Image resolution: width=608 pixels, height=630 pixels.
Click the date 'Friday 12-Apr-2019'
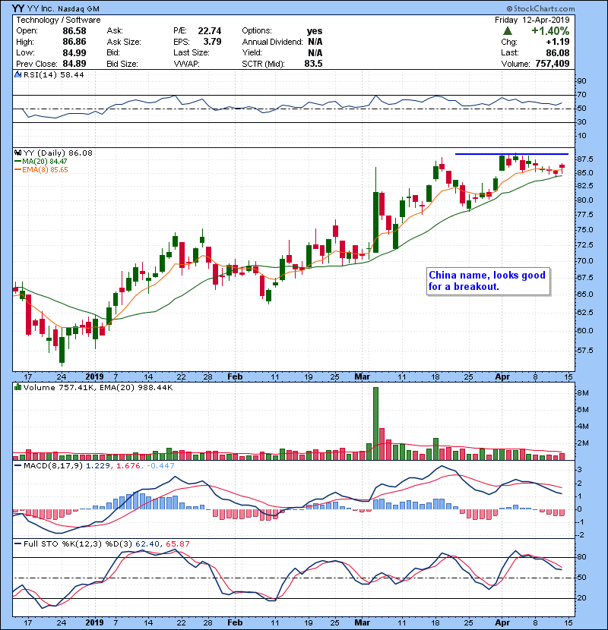pos(532,20)
